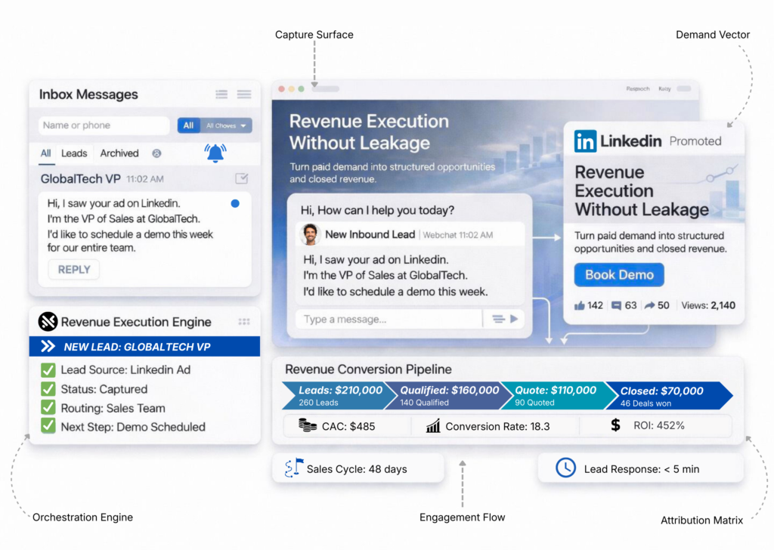This screenshot has width=774, height=550.
Task: Click the LinkedIn logo in promoted ad
Action: tap(585, 141)
